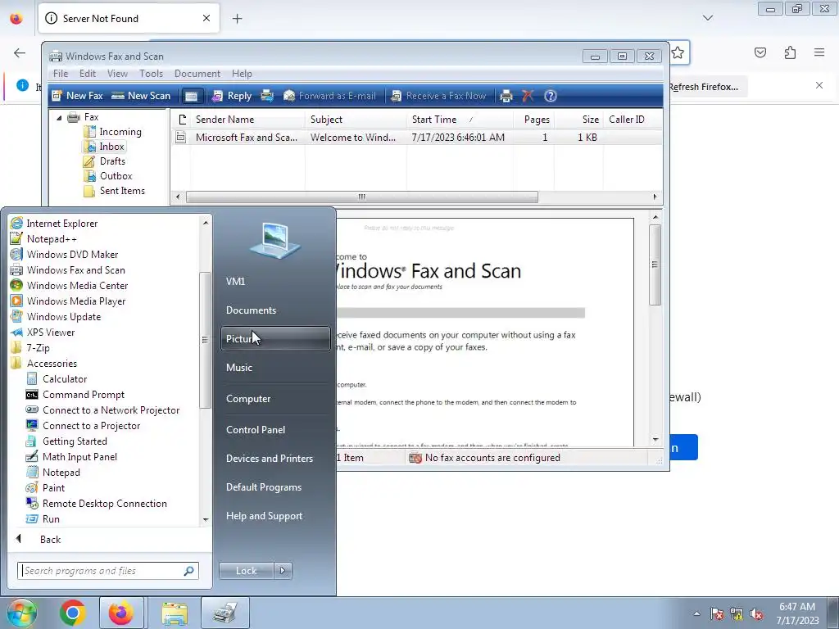839x629 pixels.
Task: Open the Help menu in Fax and Scan
Action: 242,73
